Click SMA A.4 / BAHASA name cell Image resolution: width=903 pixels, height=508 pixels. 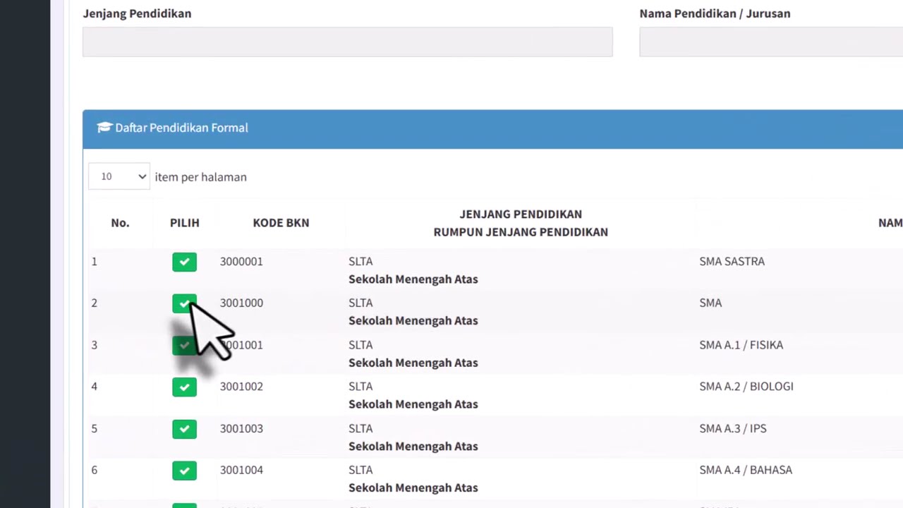(746, 470)
